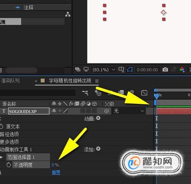The width and height of the screenshot is (191, 184).
Task: Open the show channel RGB icon
Action: coord(182,70)
